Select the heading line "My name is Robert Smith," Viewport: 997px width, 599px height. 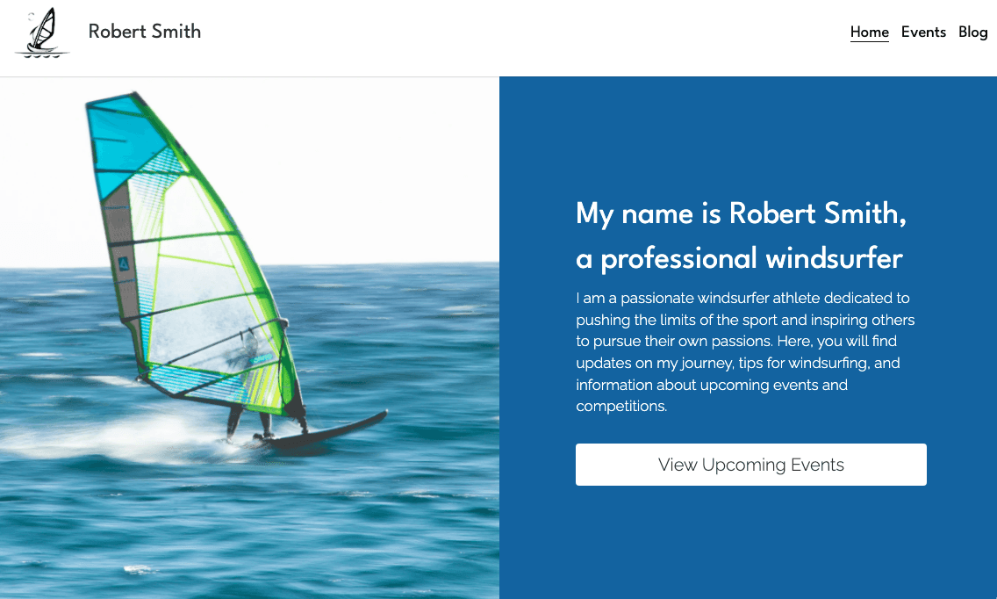[741, 213]
